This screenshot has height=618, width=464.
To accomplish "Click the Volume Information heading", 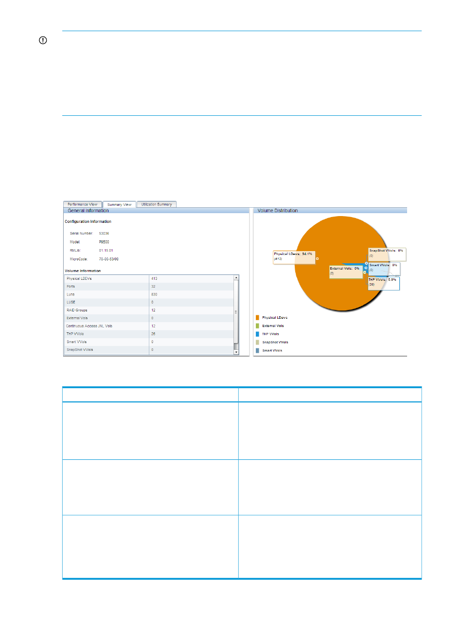I will (x=83, y=271).
